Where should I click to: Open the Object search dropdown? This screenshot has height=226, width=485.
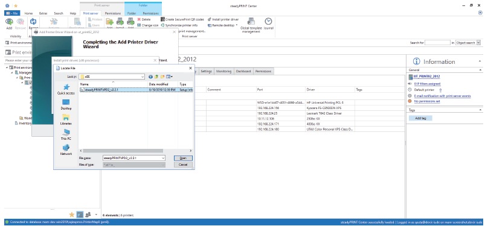479,43
